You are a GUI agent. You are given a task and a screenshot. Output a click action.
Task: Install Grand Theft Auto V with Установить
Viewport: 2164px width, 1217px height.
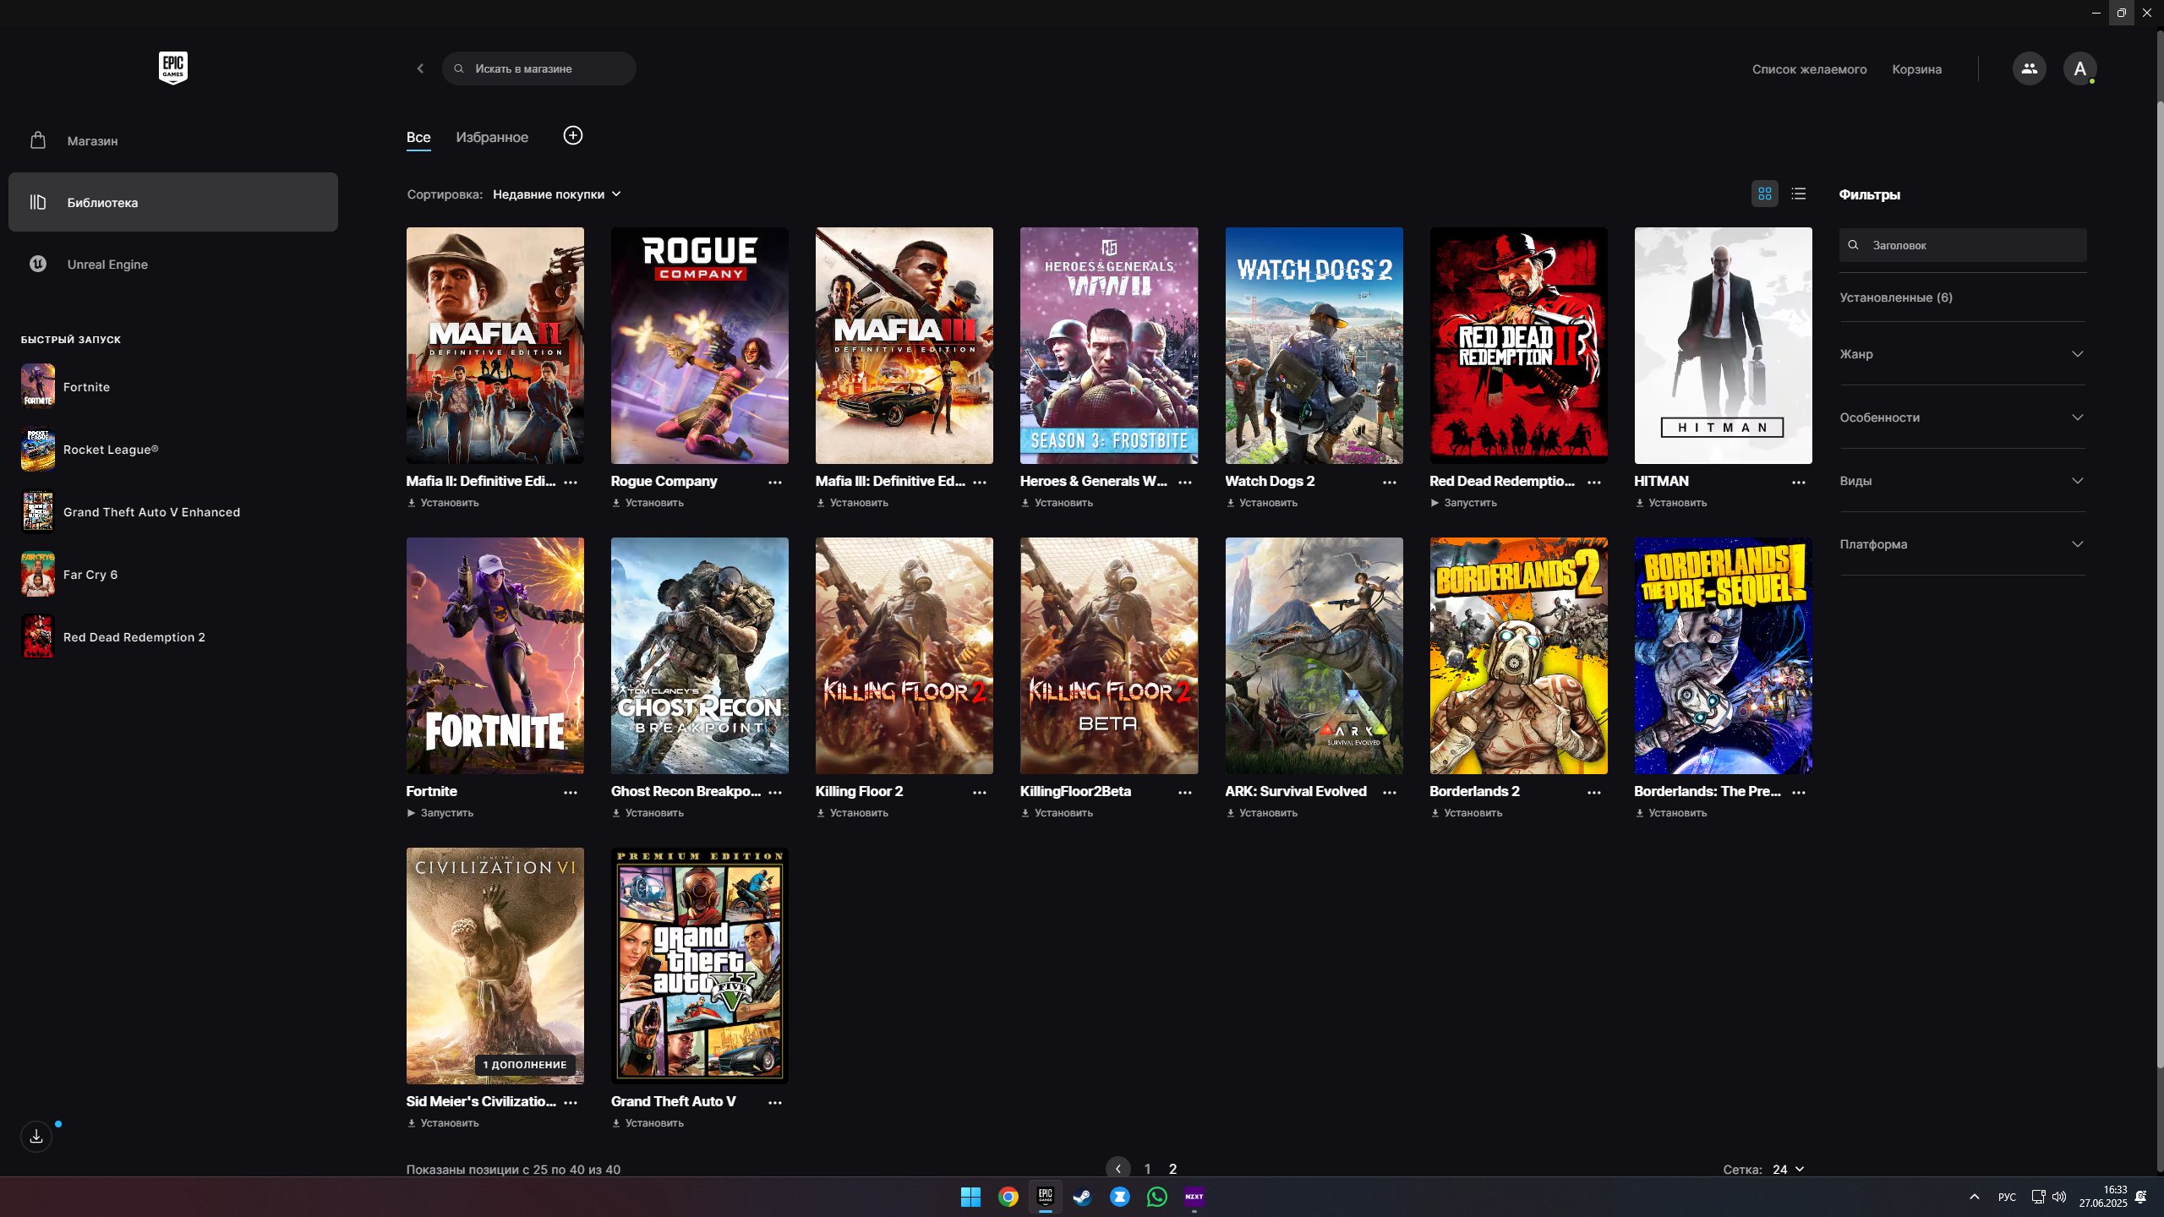click(648, 1123)
